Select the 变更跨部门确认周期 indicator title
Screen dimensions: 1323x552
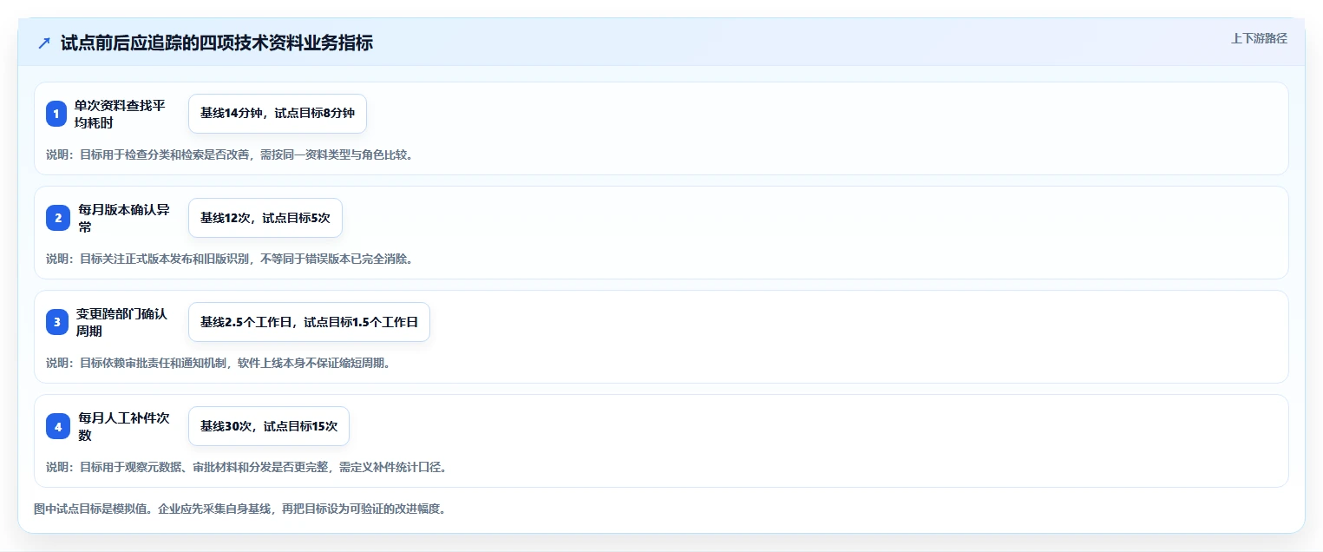(121, 322)
